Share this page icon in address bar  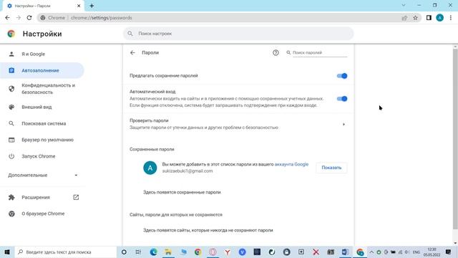point(404,18)
